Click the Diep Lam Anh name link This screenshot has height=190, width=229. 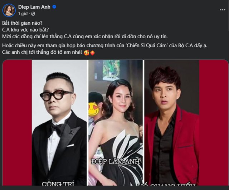click(34, 7)
